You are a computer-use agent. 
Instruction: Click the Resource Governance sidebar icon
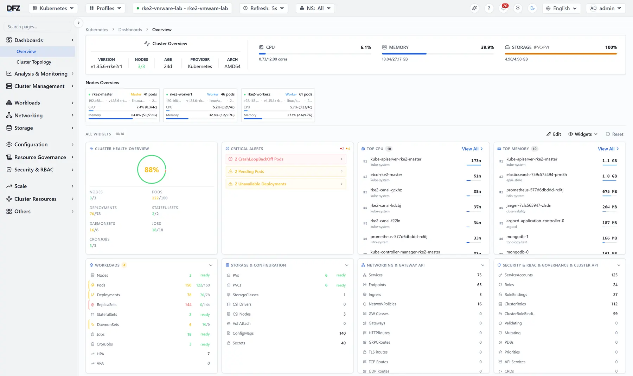(9, 157)
